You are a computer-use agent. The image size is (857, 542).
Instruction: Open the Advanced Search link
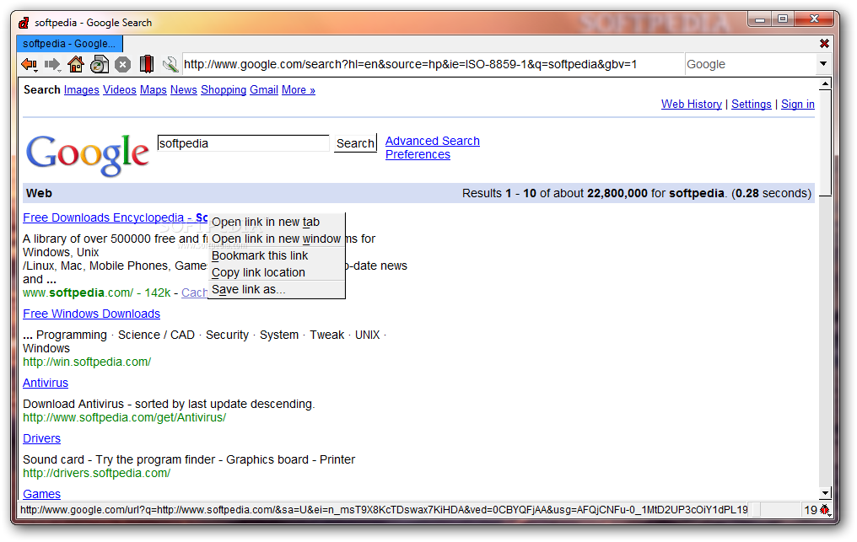(x=433, y=141)
